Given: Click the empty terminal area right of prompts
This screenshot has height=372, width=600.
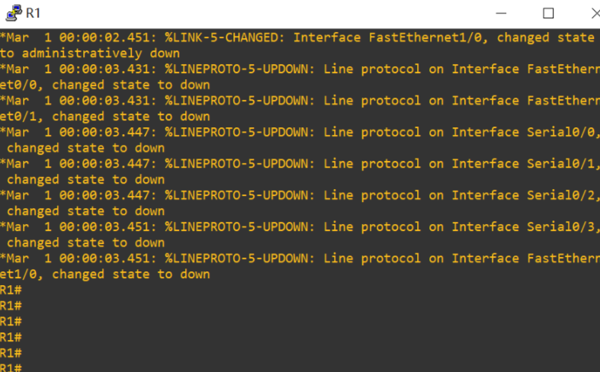Looking at the screenshot, I should [x=305, y=328].
